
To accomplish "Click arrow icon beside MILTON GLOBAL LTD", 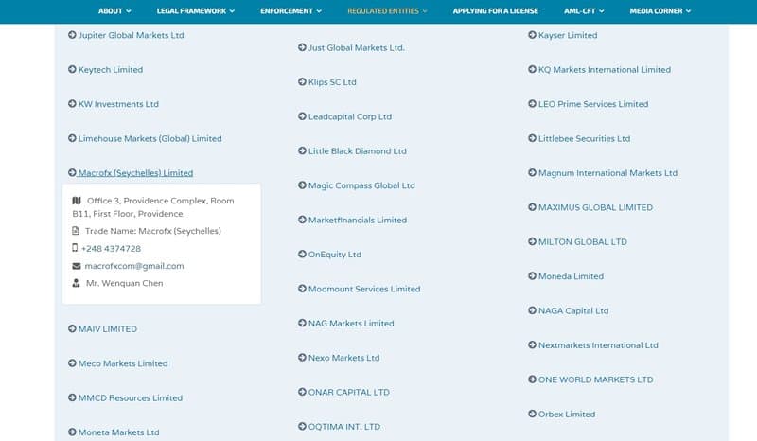I will [532, 241].
